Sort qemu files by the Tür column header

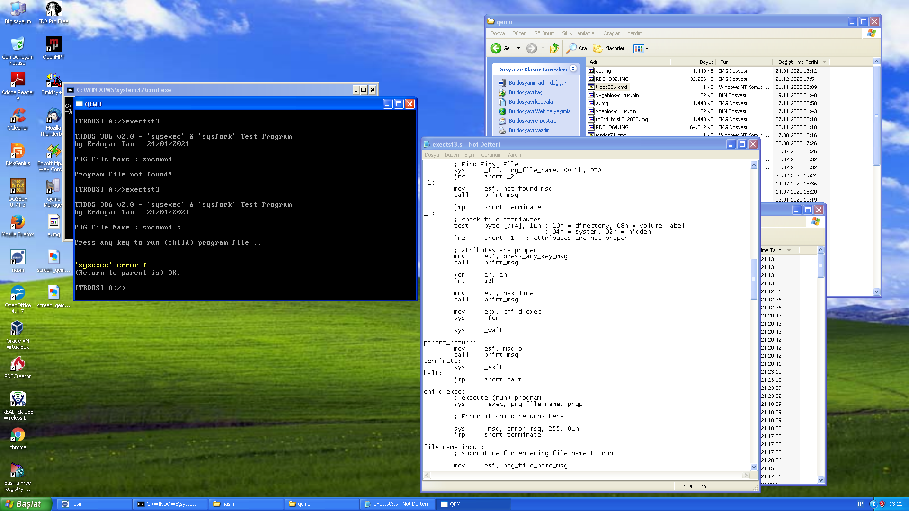click(x=744, y=62)
